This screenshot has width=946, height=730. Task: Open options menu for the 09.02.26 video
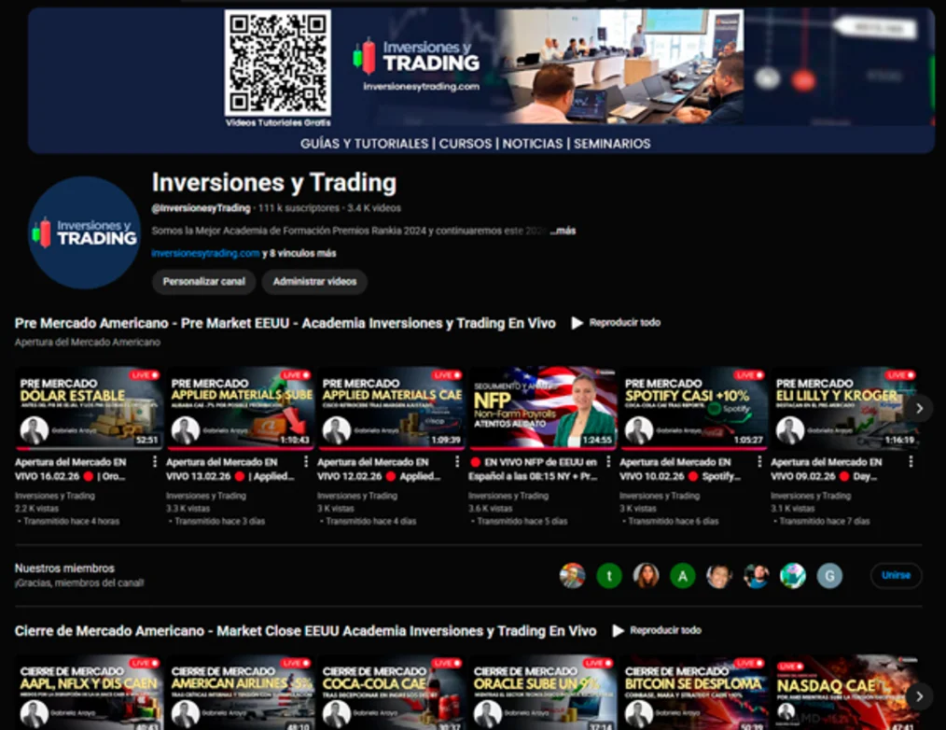pyautogui.click(x=911, y=462)
